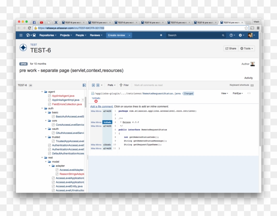Bookmark the page with the star icon

pyautogui.click(x=246, y=28)
